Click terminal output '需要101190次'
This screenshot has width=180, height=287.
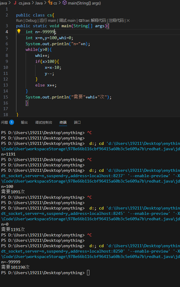pos(15,267)
